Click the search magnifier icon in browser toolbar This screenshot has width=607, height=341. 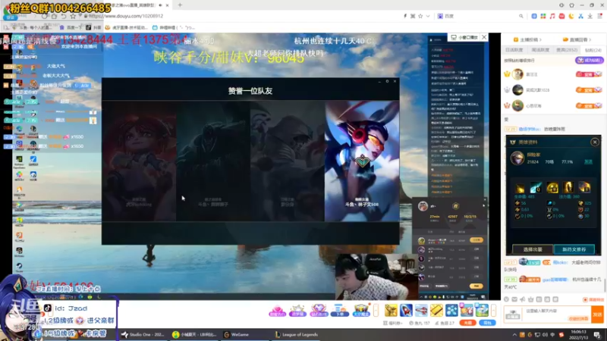point(521,16)
